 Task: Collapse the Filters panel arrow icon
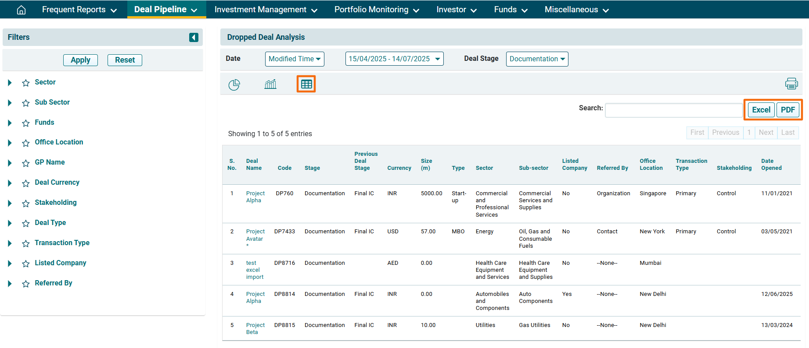point(194,38)
